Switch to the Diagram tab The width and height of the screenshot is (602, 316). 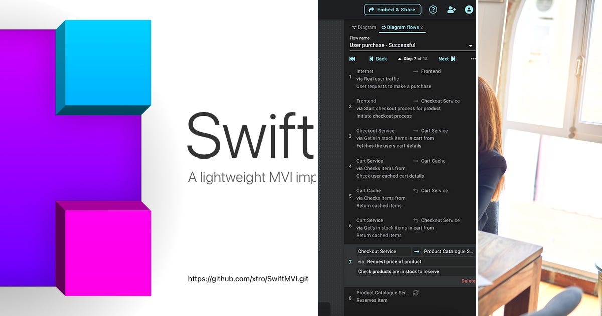[x=364, y=27]
